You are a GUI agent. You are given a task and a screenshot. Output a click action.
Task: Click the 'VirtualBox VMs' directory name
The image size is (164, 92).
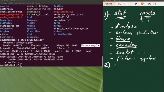(63, 34)
